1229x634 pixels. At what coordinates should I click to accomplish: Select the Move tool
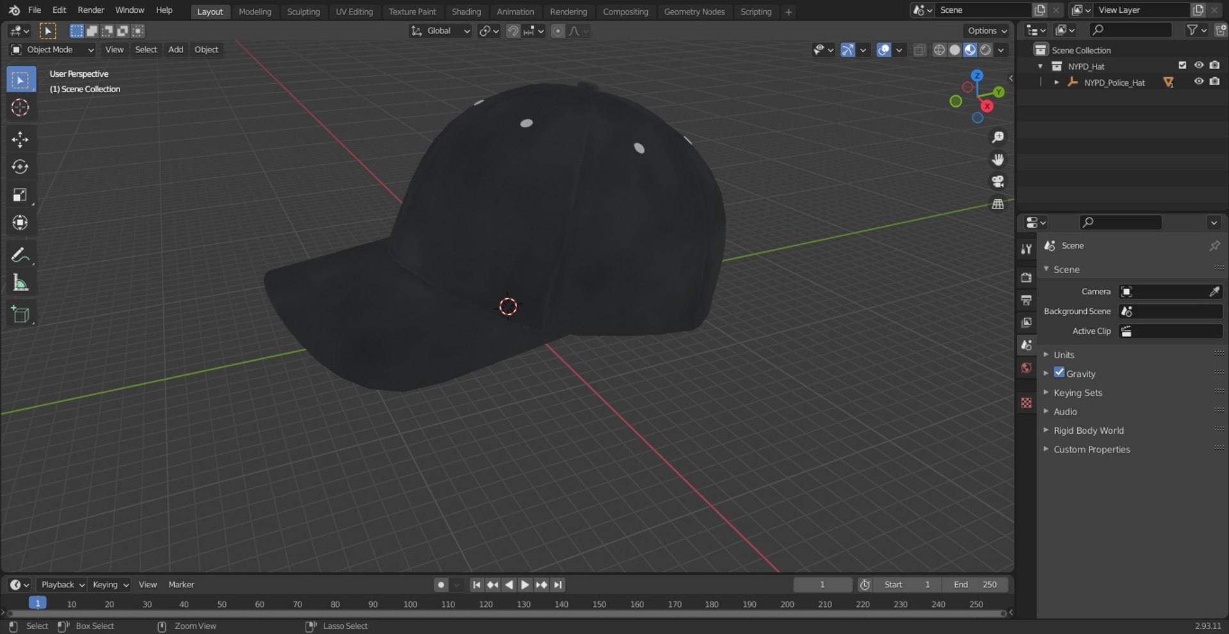click(20, 139)
